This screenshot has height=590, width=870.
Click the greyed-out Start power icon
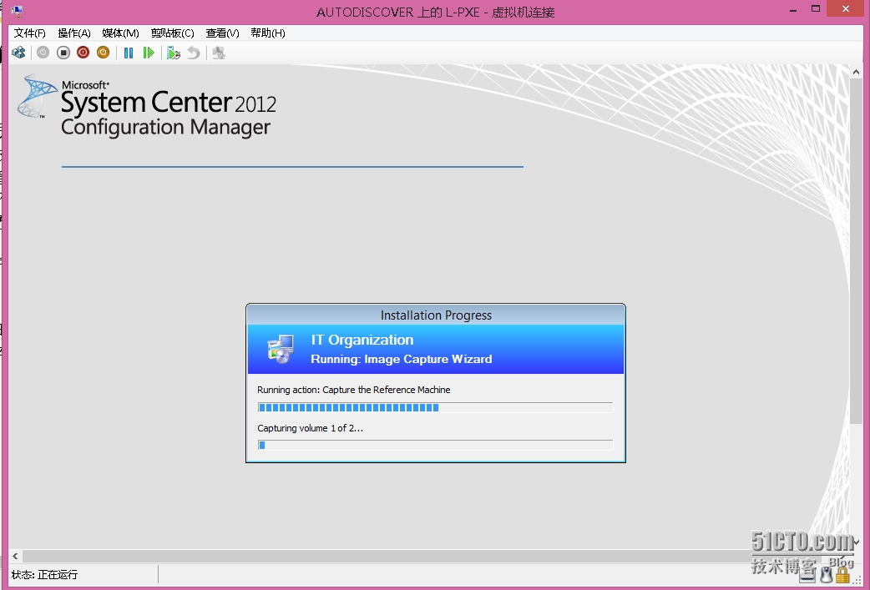click(x=43, y=53)
